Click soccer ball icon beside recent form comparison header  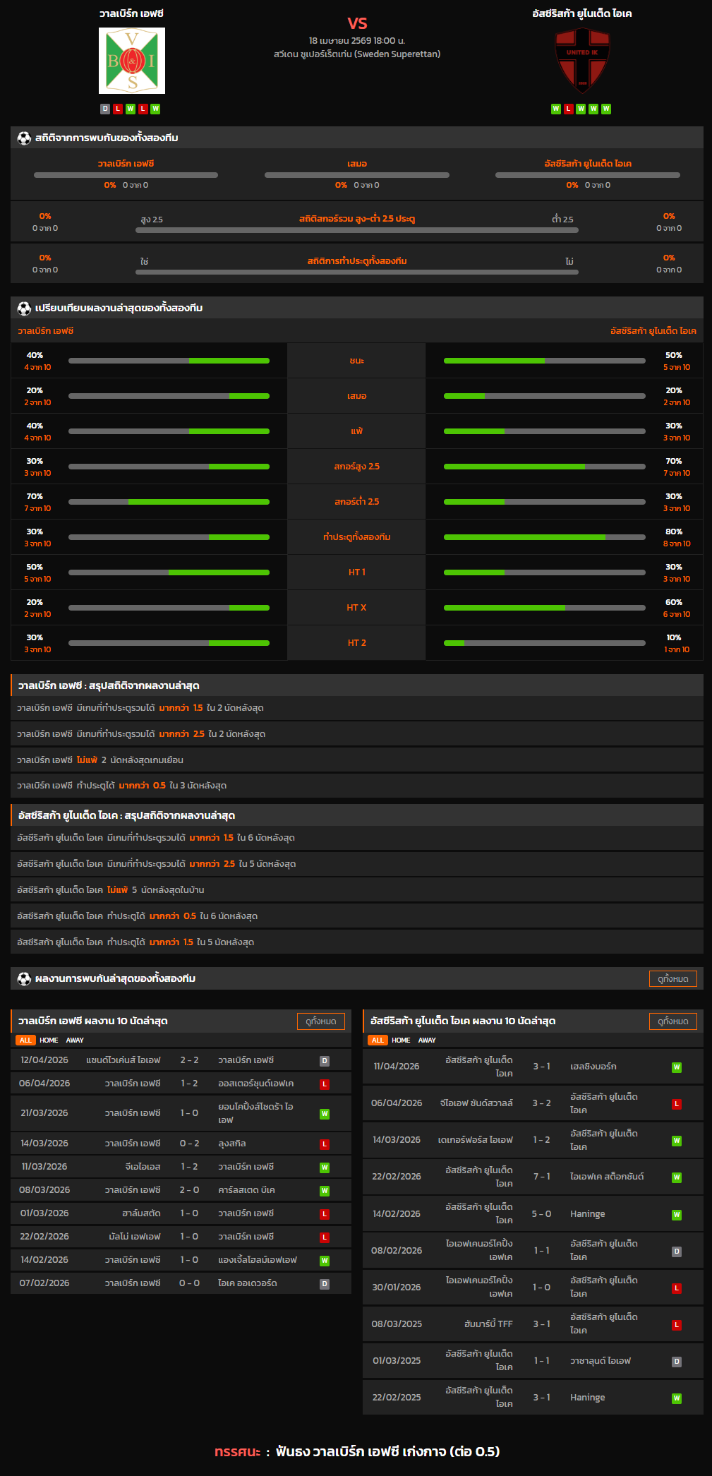(x=24, y=308)
